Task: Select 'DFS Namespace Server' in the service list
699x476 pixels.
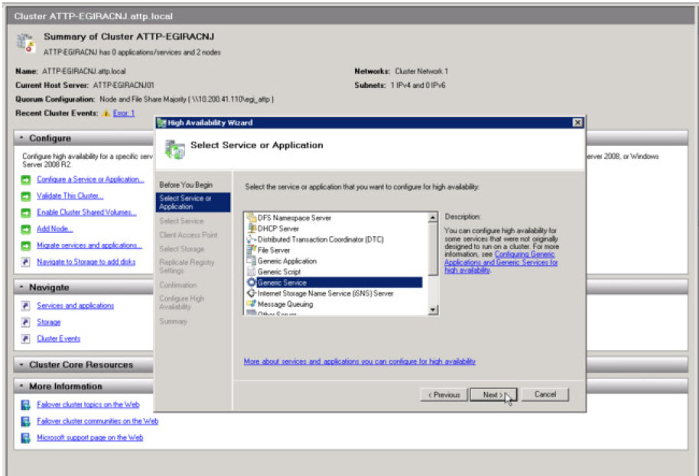Action: (294, 218)
